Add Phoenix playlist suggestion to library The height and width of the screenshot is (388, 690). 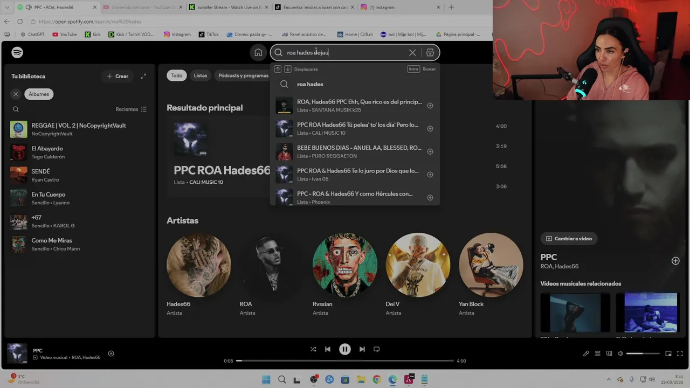[x=430, y=197]
